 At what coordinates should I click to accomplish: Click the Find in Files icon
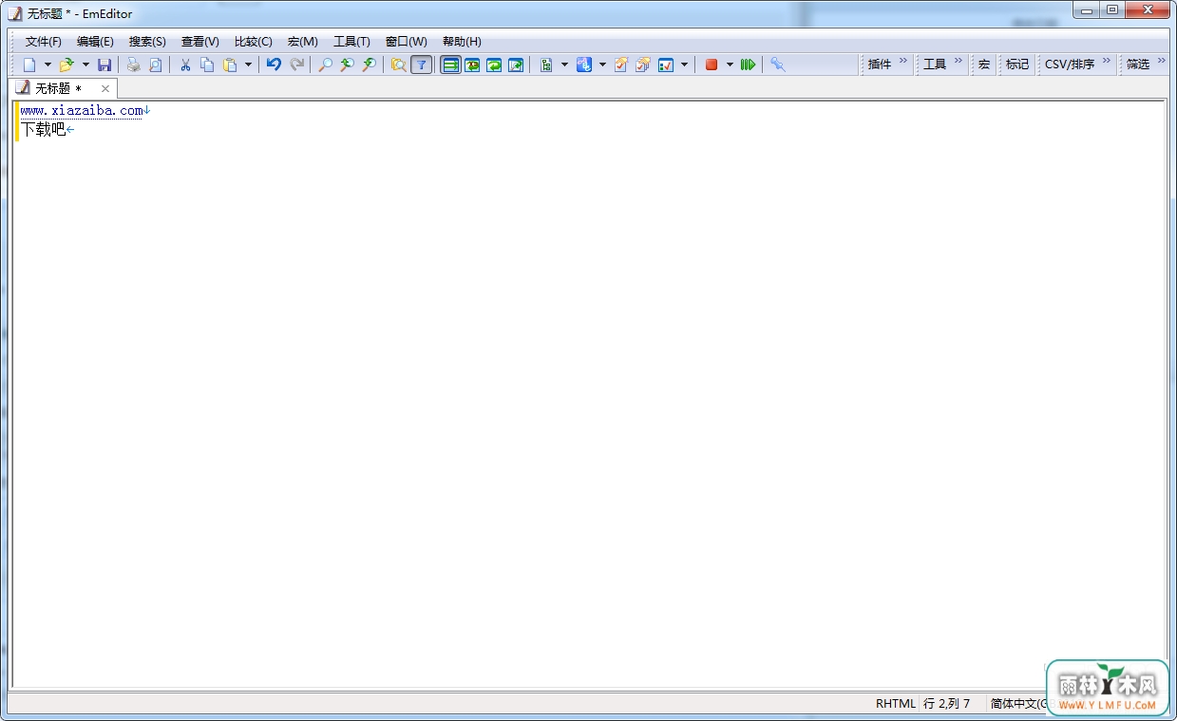[x=399, y=65]
